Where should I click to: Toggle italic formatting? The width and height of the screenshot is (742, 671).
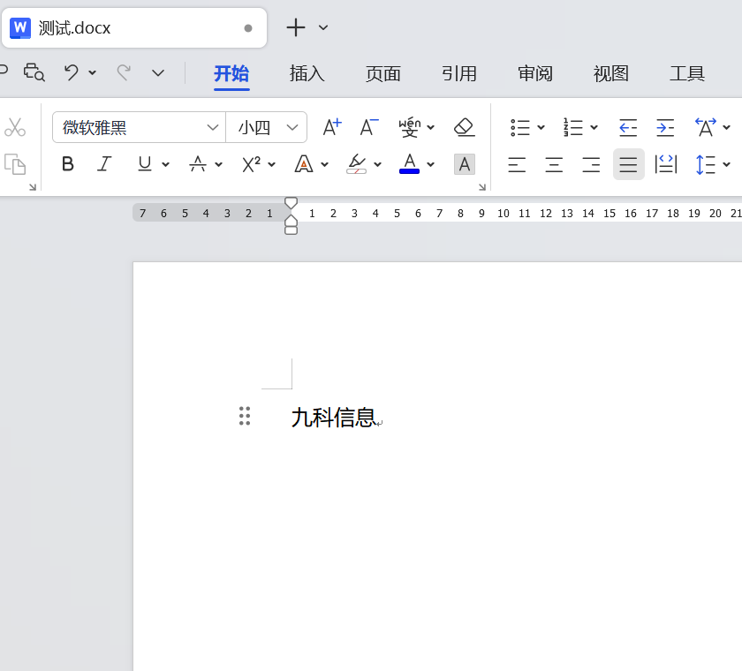104,164
